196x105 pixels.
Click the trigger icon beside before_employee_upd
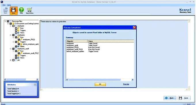[x=21, y=44]
